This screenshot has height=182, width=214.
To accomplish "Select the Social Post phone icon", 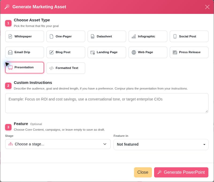I will point(175,36).
